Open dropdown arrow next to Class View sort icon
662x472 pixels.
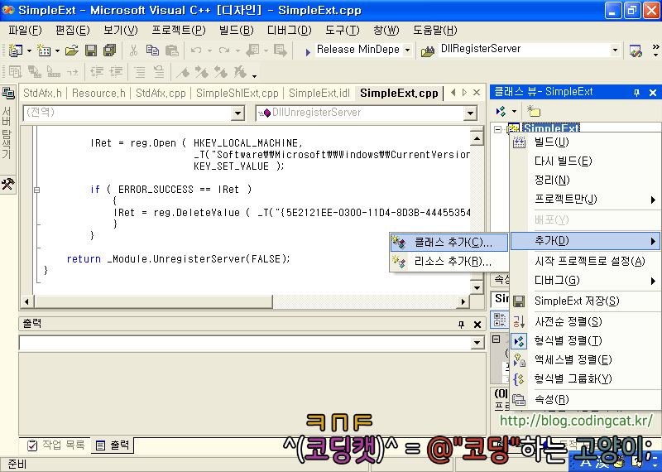[x=514, y=112]
